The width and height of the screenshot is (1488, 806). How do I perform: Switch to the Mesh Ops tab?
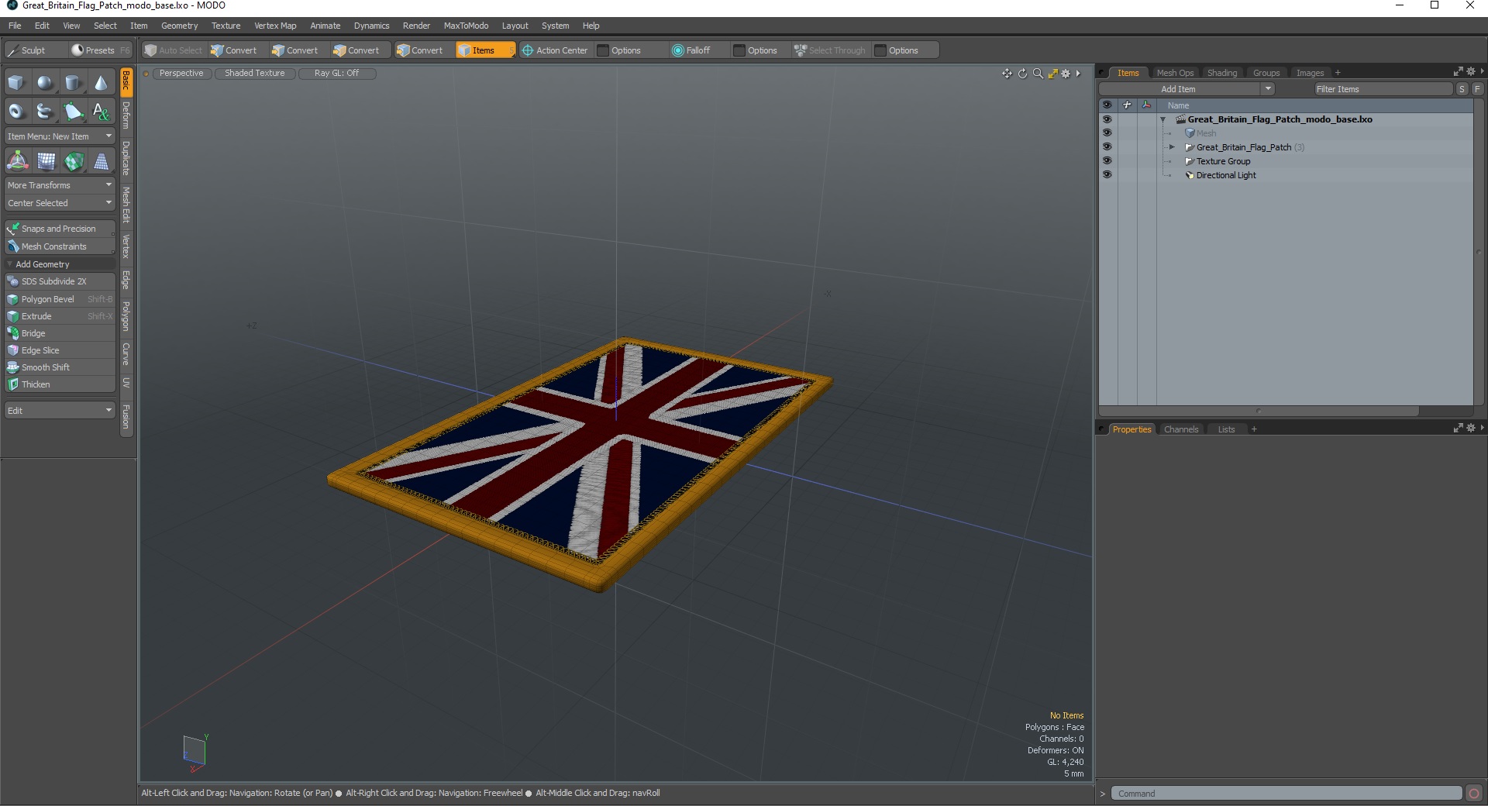click(x=1175, y=73)
